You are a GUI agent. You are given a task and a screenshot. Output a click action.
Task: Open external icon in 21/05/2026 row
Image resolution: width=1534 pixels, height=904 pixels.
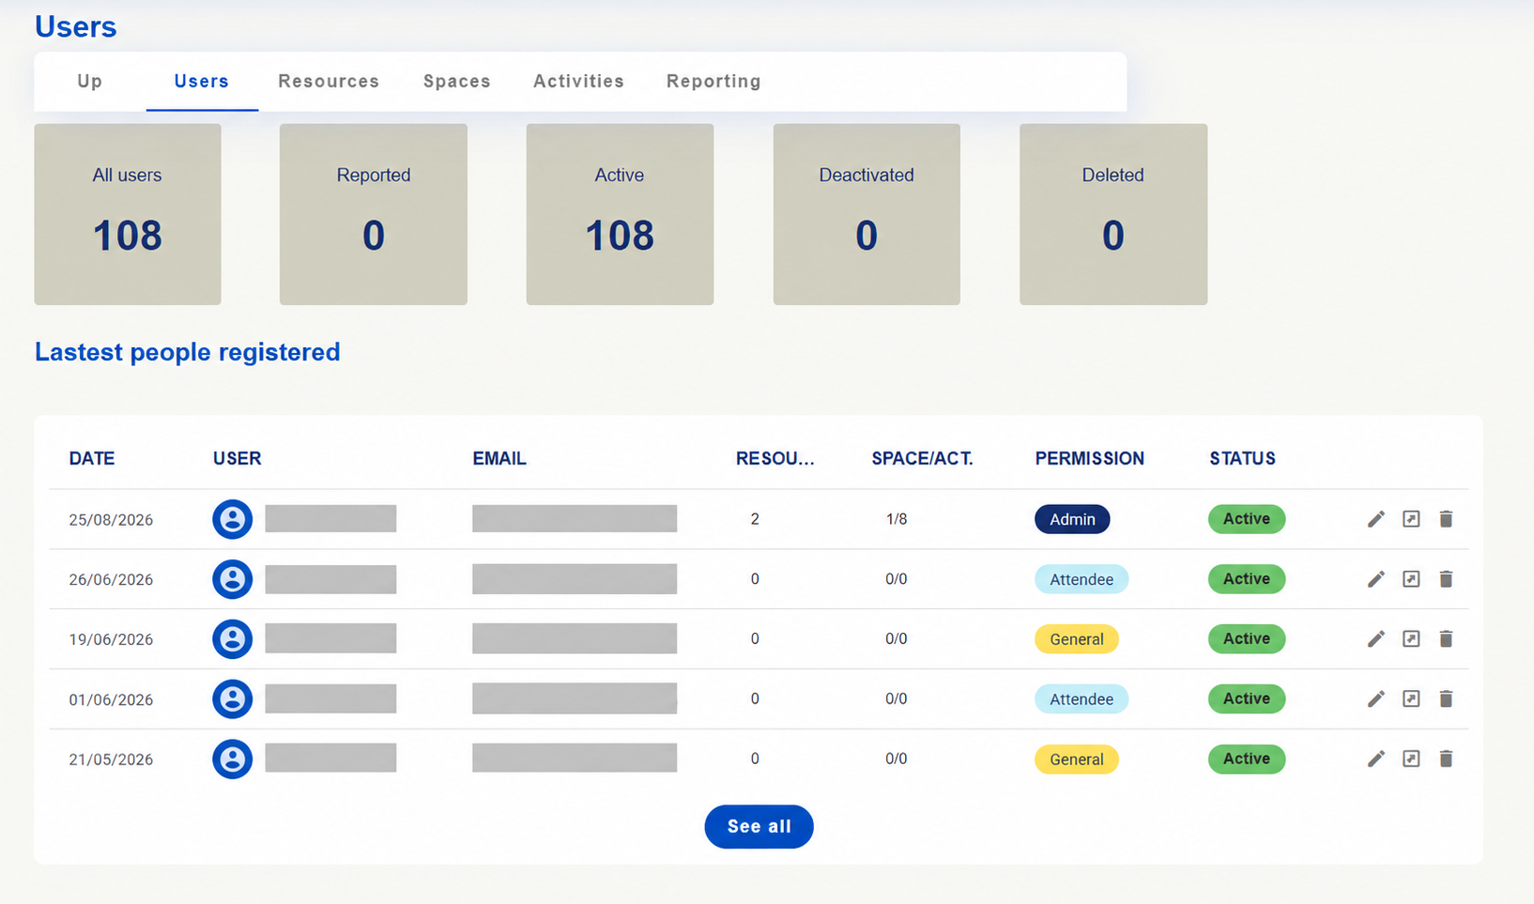click(1411, 759)
